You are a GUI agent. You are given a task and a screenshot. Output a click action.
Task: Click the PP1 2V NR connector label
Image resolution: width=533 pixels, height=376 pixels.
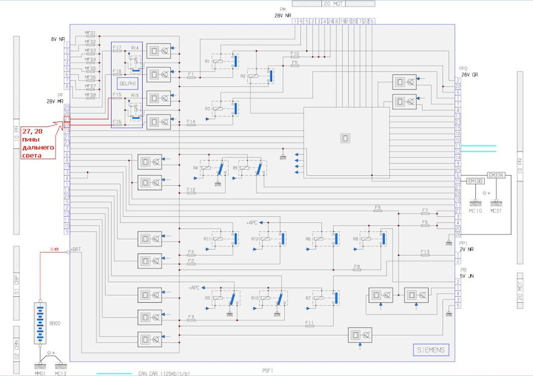click(466, 246)
